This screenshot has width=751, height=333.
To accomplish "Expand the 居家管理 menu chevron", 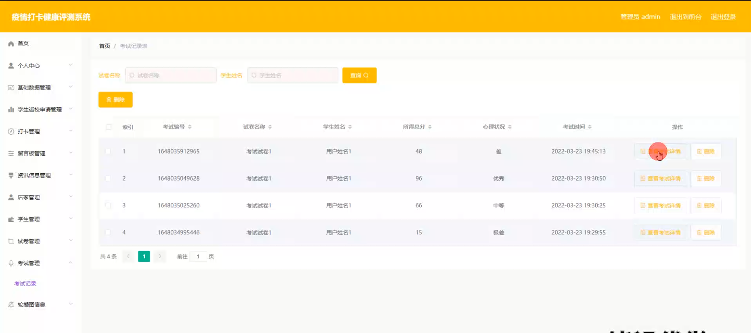I will (71, 197).
